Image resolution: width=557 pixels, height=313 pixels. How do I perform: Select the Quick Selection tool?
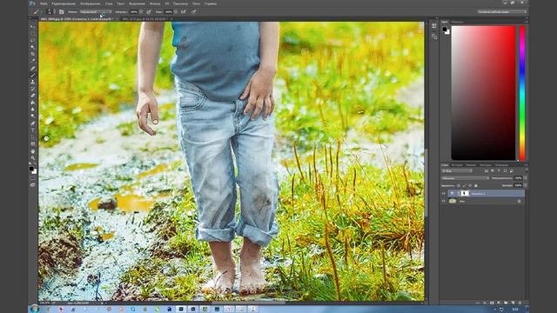[x=33, y=47]
